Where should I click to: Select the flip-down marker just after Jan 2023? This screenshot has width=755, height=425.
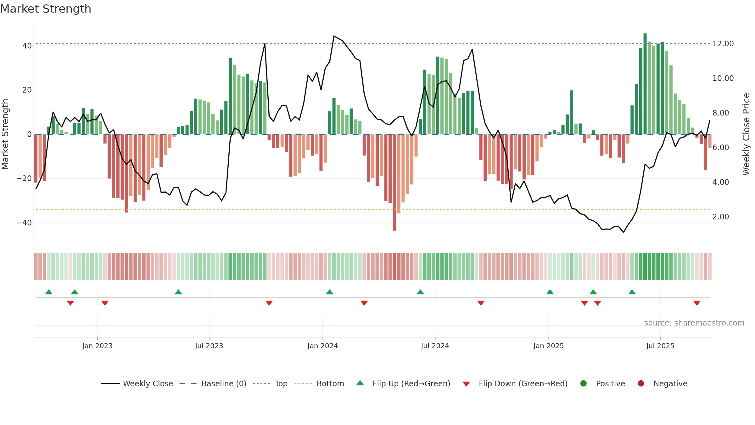coord(105,303)
